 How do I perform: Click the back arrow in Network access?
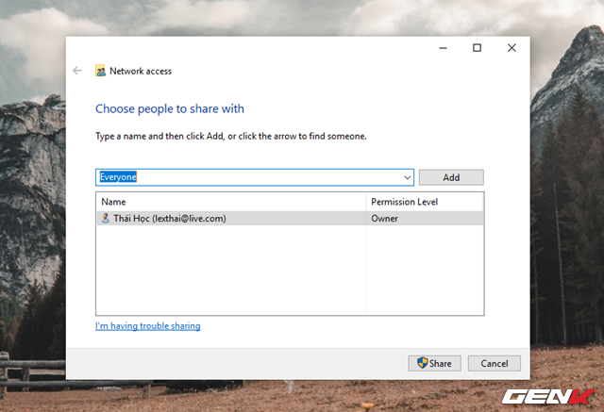(x=77, y=71)
